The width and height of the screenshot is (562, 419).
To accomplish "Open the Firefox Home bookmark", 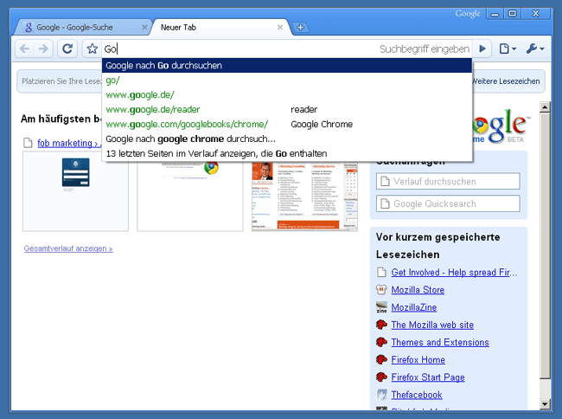I will [x=418, y=360].
